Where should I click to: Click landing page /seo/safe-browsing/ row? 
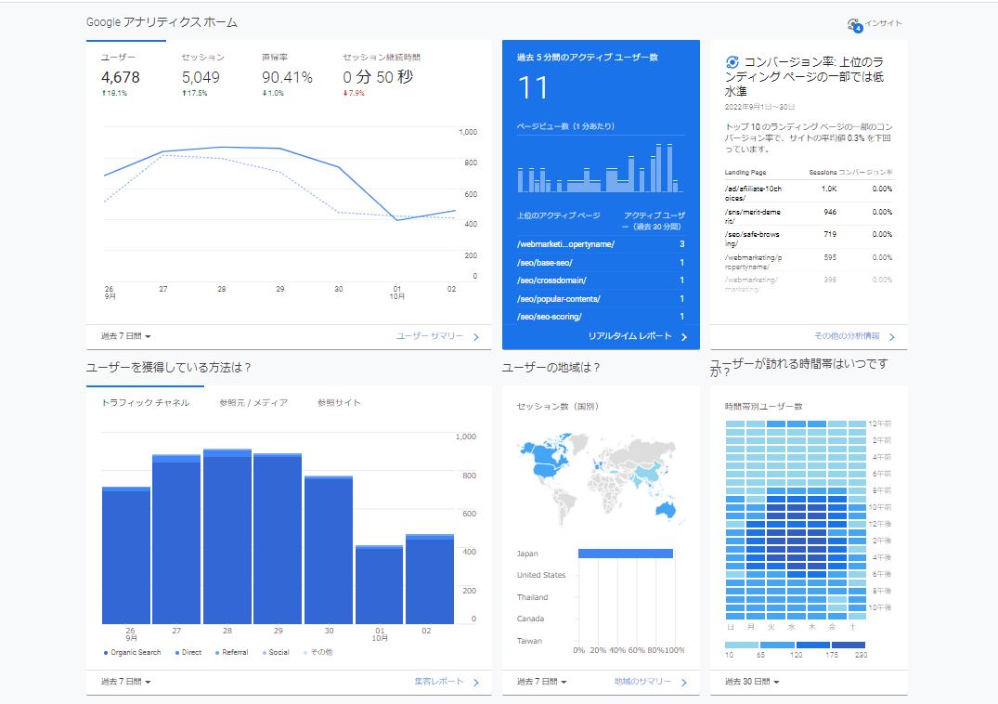pos(809,239)
